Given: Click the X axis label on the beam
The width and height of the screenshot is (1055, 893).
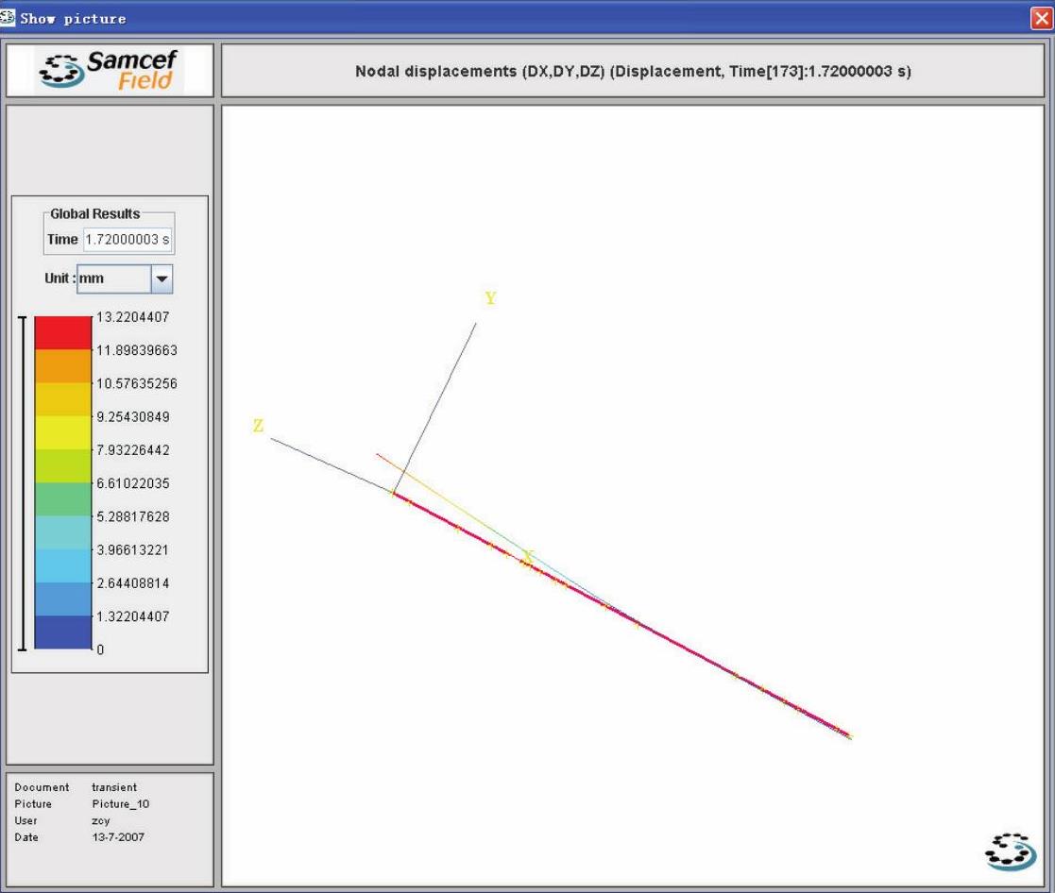Looking at the screenshot, I should click(x=529, y=557).
